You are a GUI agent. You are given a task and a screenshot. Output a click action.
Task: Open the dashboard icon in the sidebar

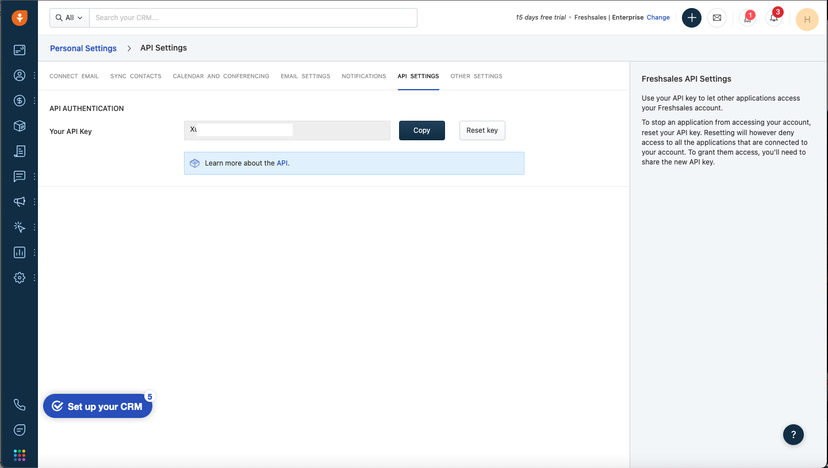point(20,50)
